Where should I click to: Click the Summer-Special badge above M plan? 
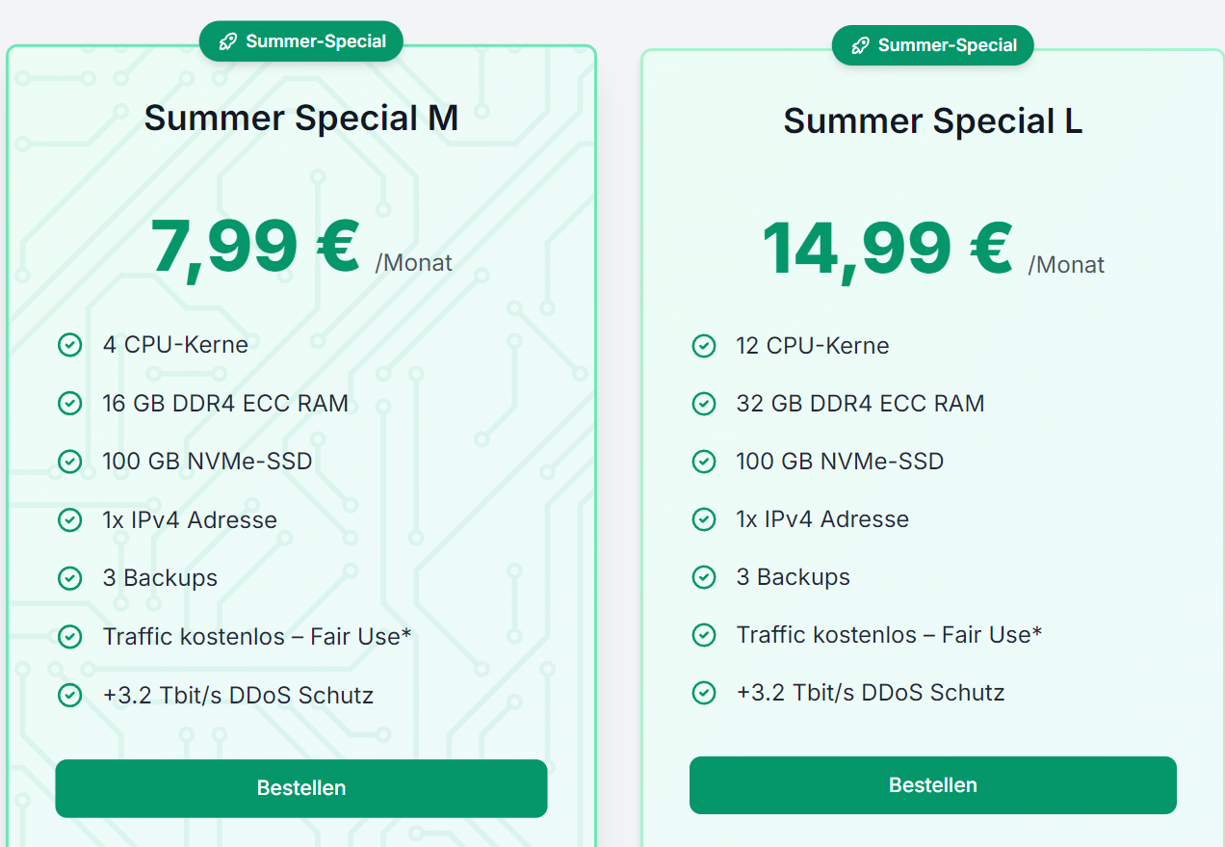pos(300,41)
